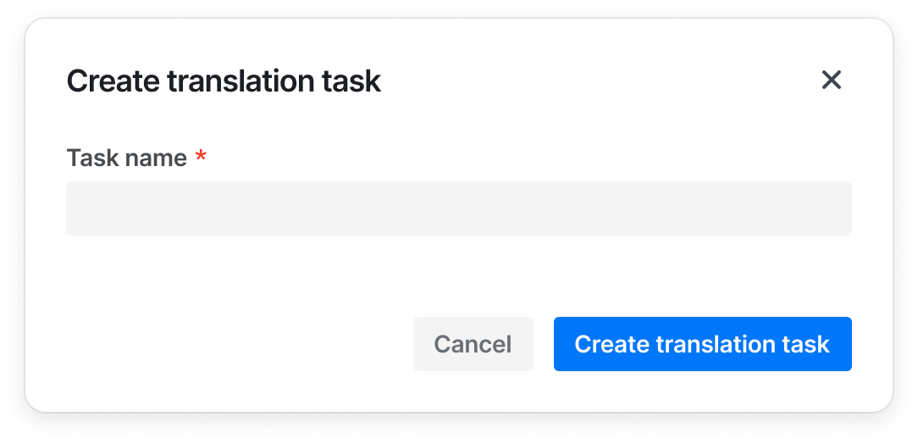918x444 pixels.
Task: Select the gray Task name text field
Action: pyautogui.click(x=458, y=208)
